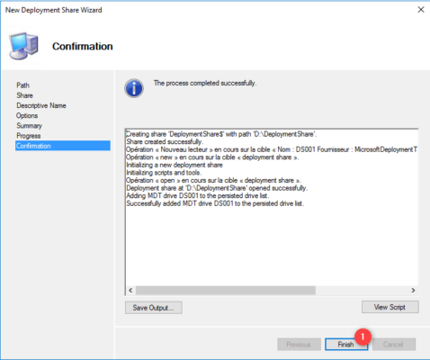Viewport: 430px width, 360px height.
Task: Close the New Deployment Share Wizard window
Action: (421, 10)
